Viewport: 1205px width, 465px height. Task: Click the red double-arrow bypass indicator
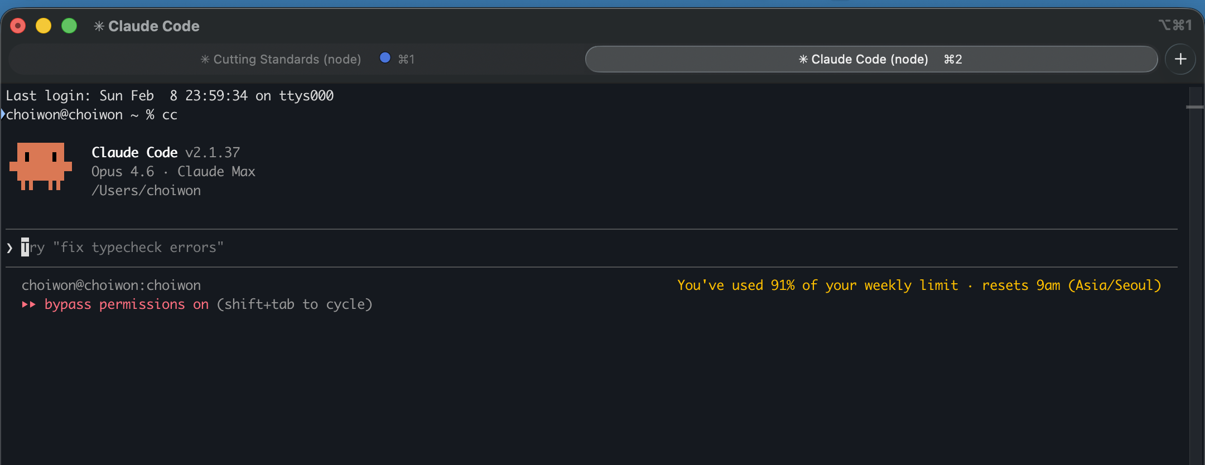click(x=29, y=304)
